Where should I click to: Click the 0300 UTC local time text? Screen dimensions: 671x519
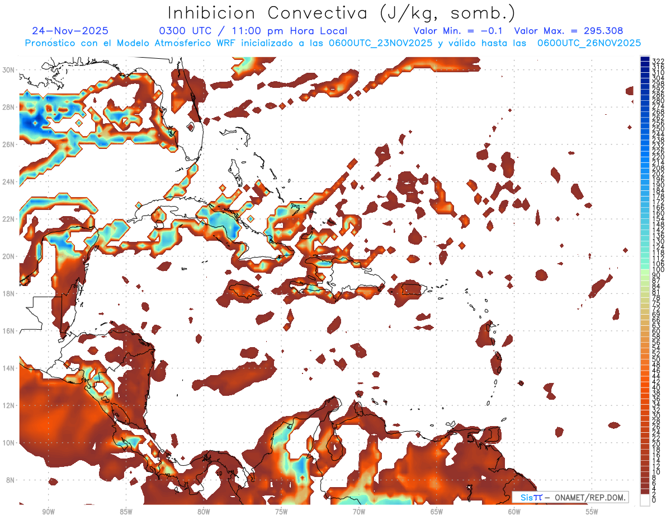click(253, 31)
